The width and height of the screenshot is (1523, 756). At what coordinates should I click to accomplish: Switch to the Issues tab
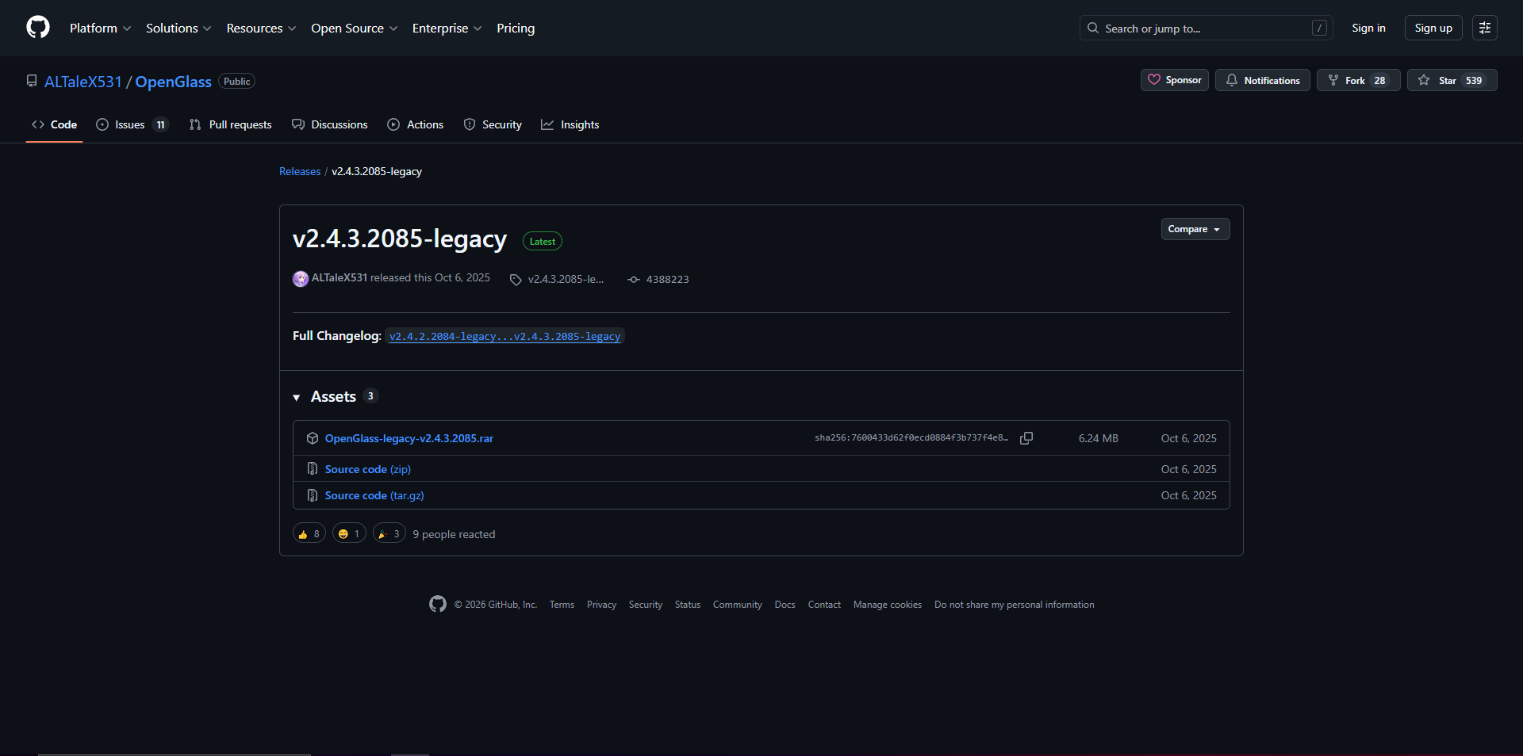click(x=132, y=124)
